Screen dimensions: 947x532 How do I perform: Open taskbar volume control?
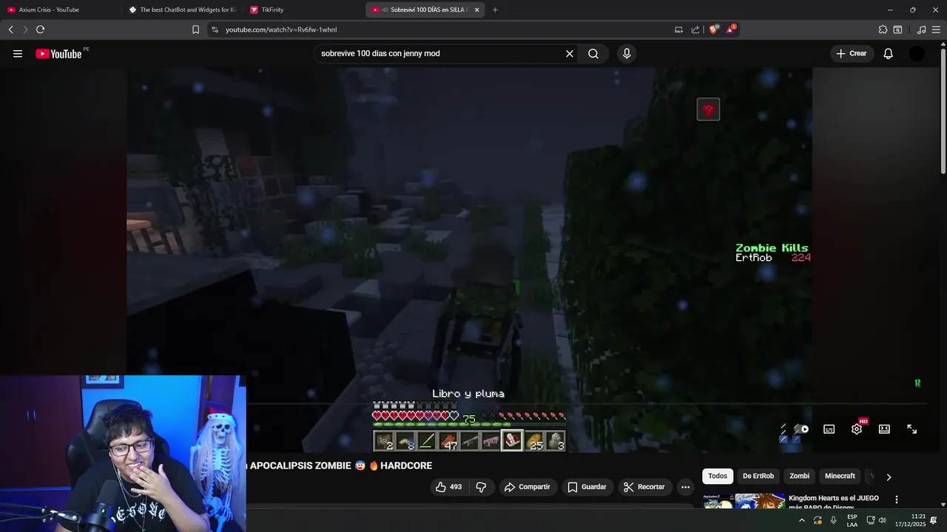point(882,520)
